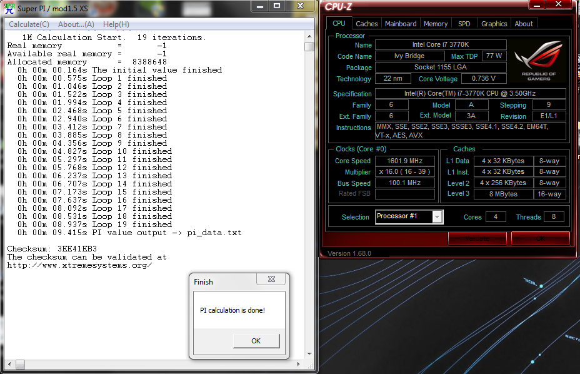Viewport: 580px width, 374px height.
Task: Click the Allocated memory 8388648 line
Action: click(87, 62)
